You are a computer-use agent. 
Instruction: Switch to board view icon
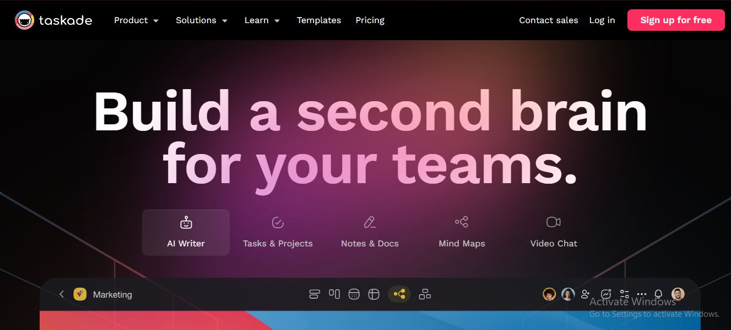click(x=334, y=294)
